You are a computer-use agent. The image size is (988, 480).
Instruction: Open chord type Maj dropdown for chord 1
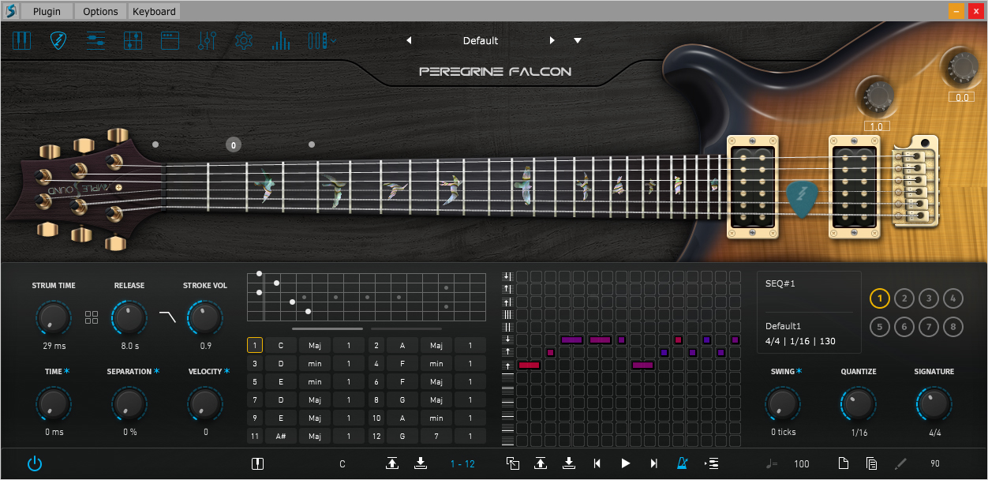pos(315,345)
